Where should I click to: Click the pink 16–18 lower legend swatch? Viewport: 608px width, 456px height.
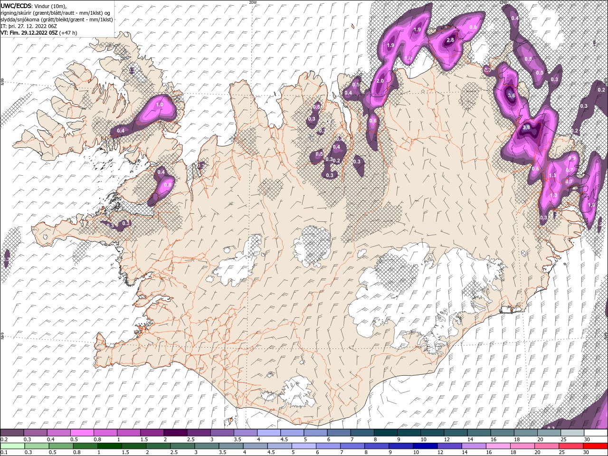[498, 446]
